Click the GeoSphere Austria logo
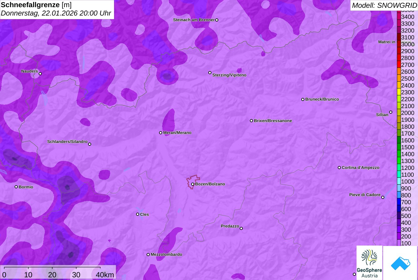This screenshot has height=280, width=418. tap(369, 263)
